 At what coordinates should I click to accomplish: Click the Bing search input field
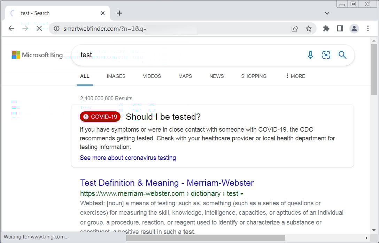tap(188, 55)
